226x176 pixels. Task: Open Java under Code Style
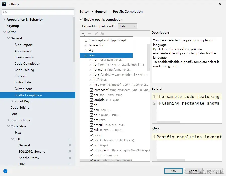(x=18, y=133)
